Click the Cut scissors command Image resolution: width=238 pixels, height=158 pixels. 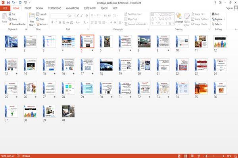[12, 14]
